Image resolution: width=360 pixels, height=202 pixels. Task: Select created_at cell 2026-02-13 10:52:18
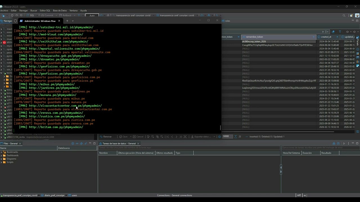(329, 127)
